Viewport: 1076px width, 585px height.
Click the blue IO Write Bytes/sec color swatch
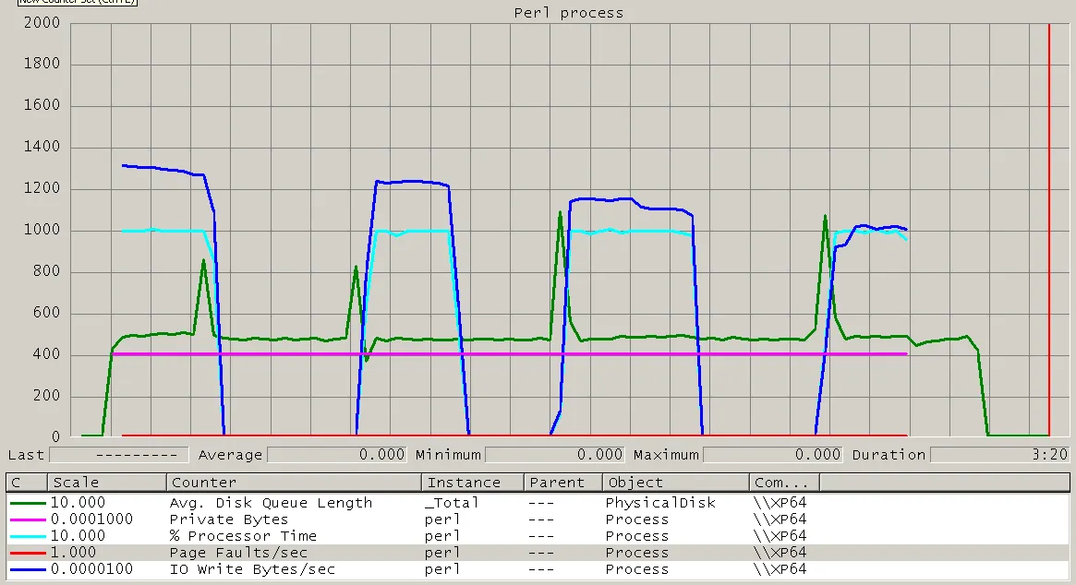(28, 569)
